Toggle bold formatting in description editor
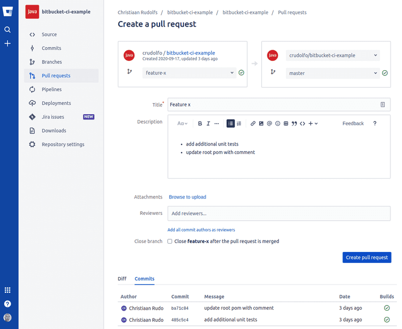 (200, 124)
